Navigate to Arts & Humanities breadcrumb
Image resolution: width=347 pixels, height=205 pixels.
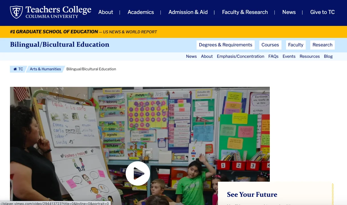click(45, 69)
